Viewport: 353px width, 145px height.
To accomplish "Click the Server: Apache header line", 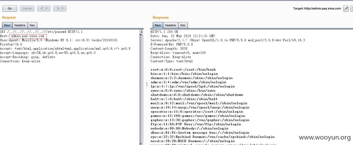I will pyautogui.click(x=228, y=40).
